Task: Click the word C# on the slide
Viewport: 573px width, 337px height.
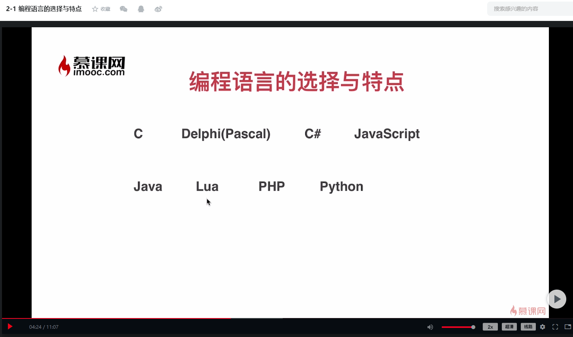Action: [313, 134]
